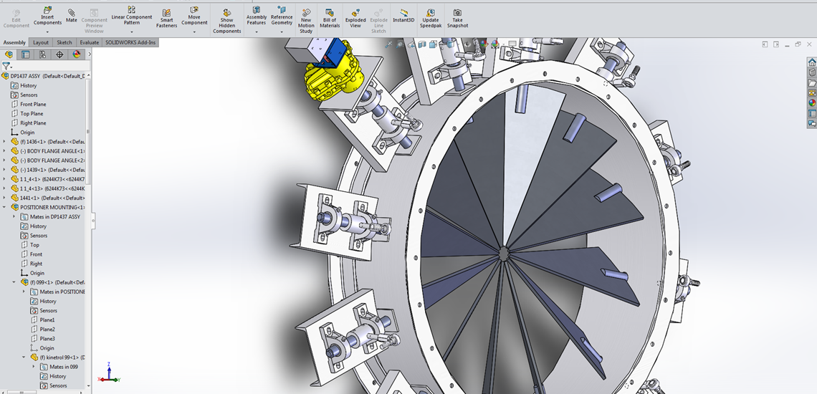Image resolution: width=817 pixels, height=394 pixels.
Task: Click Update Speedpak
Action: click(431, 19)
